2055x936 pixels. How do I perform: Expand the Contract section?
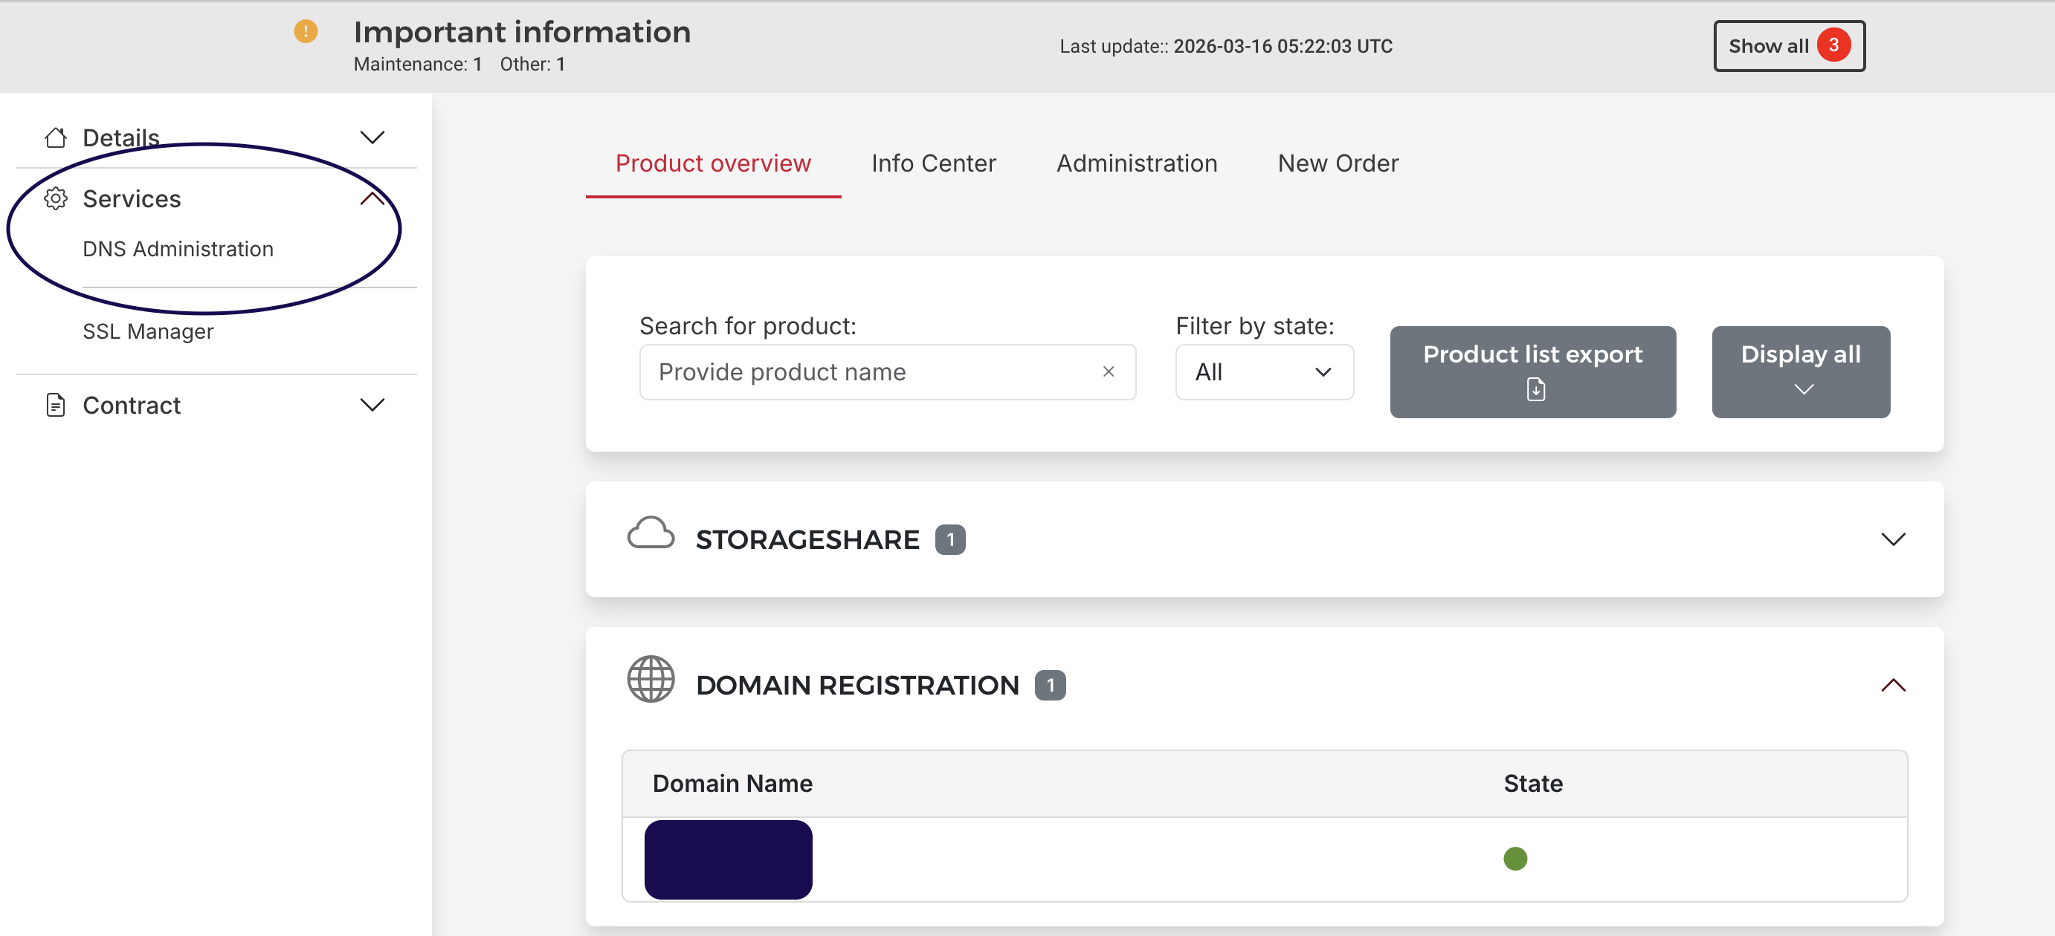click(x=372, y=404)
